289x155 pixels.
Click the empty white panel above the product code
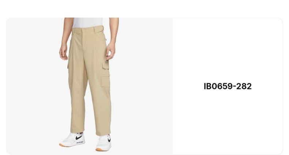pos(228,50)
